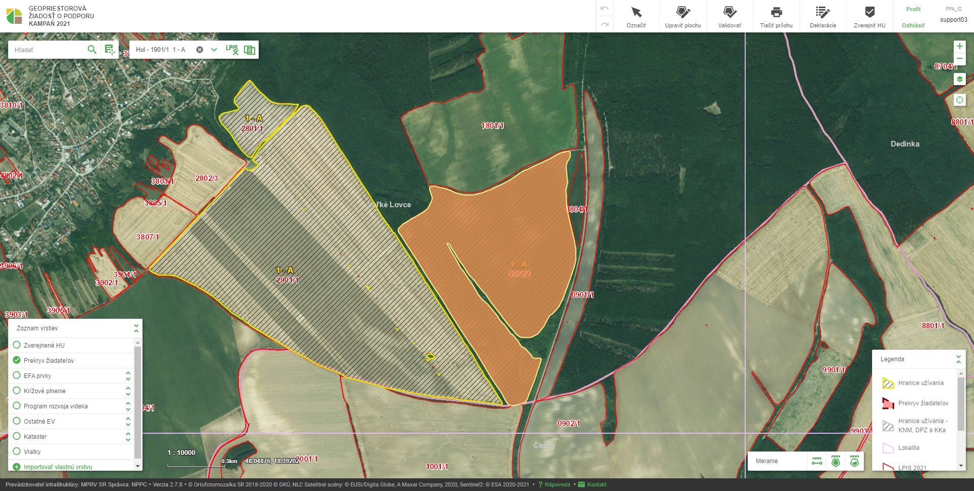Screen dimensions: 974x491
Task: Select the polygon area measurement tool
Action: tap(836, 461)
